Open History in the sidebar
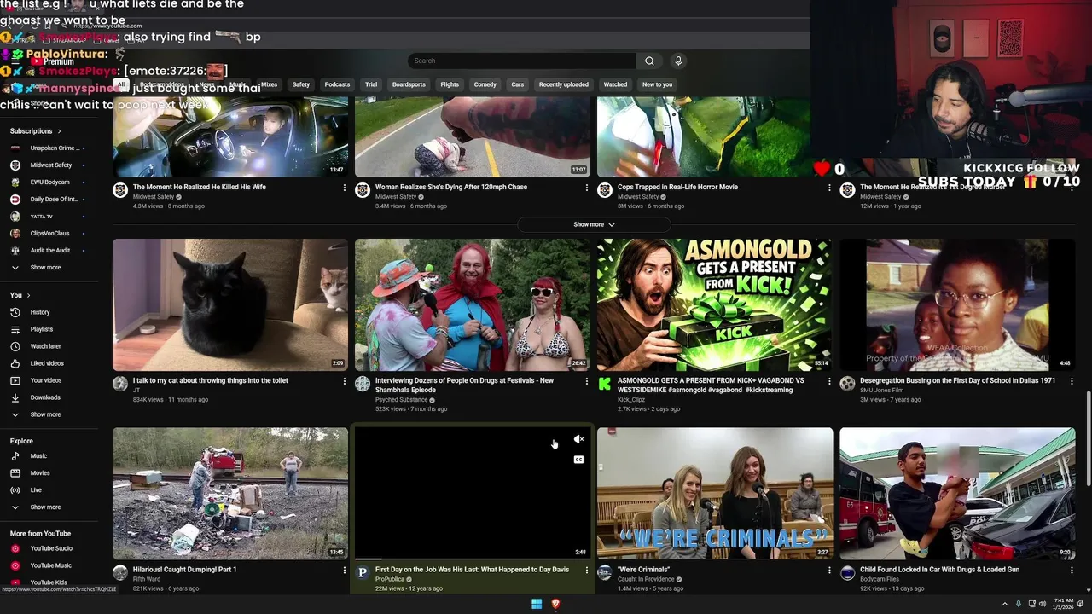 coord(40,312)
